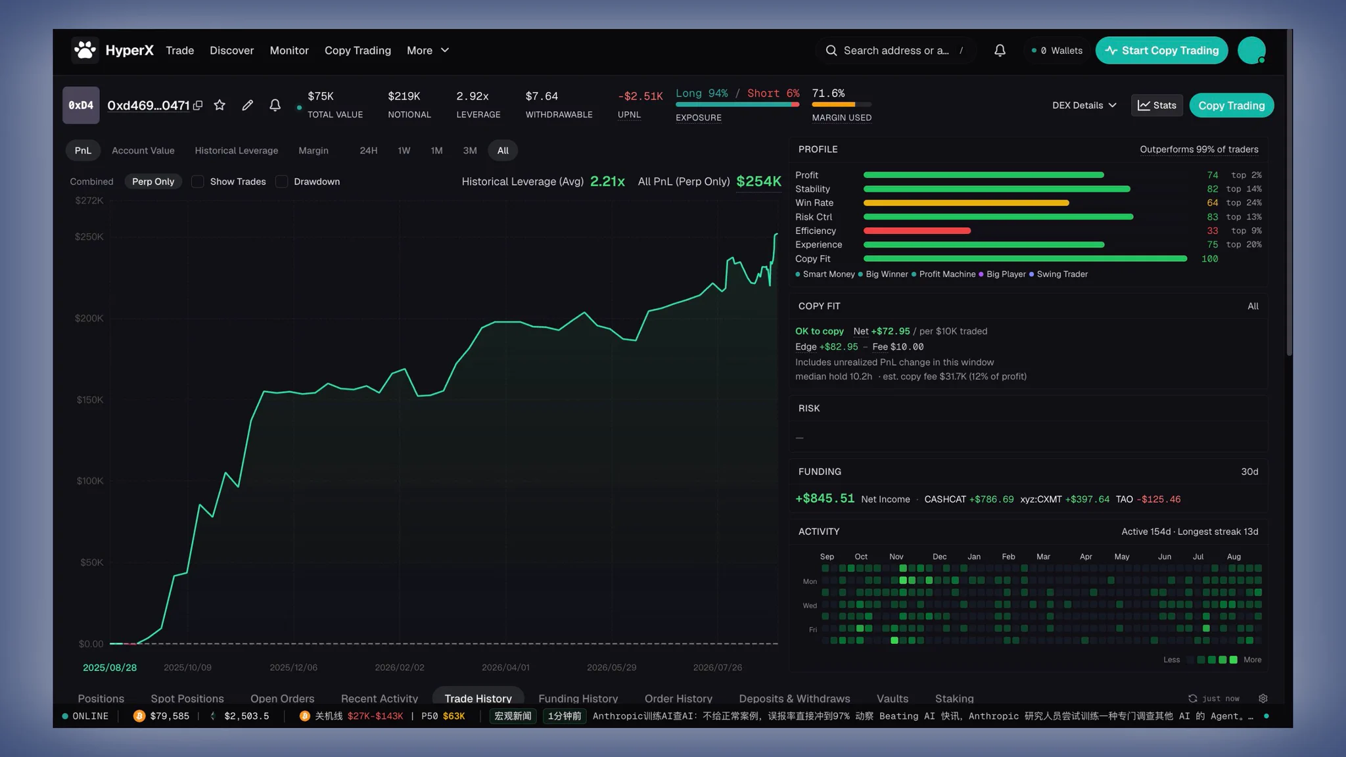Switch to the Account Value chart tab
The width and height of the screenshot is (1346, 757).
click(143, 150)
